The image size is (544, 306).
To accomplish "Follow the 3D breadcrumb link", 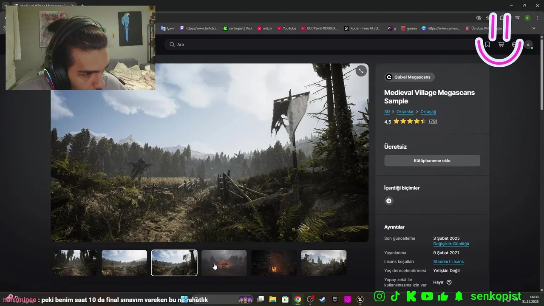I will click(387, 112).
